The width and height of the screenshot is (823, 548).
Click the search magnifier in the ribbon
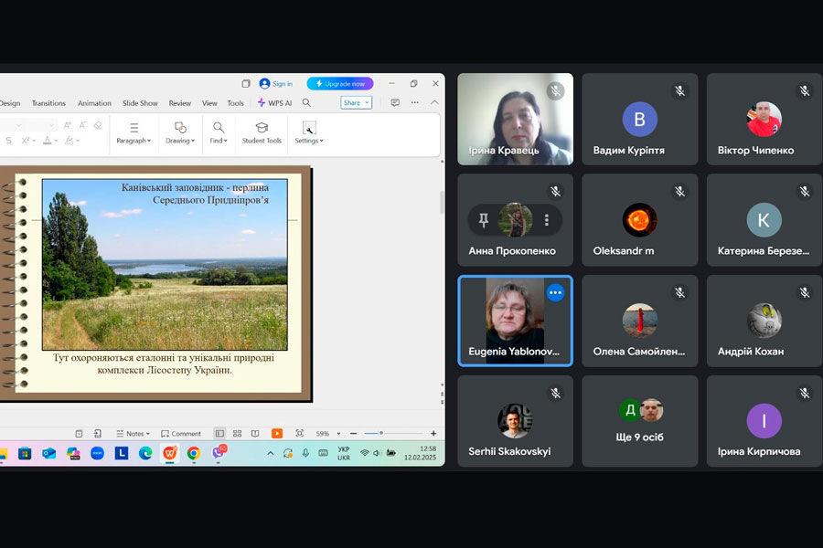click(x=306, y=103)
